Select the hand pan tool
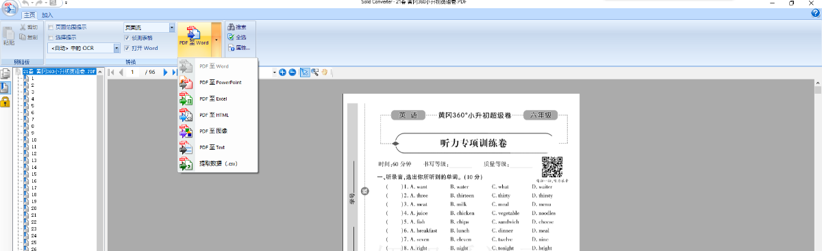This screenshot has width=822, height=251. point(325,72)
